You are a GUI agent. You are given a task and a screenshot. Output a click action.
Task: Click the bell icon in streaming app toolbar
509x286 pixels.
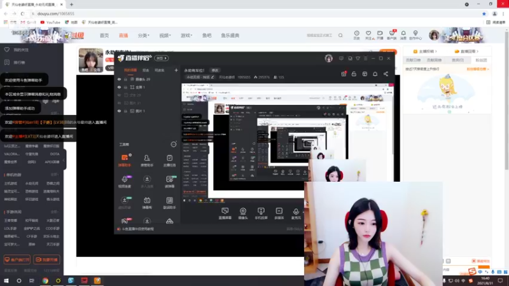(x=375, y=74)
